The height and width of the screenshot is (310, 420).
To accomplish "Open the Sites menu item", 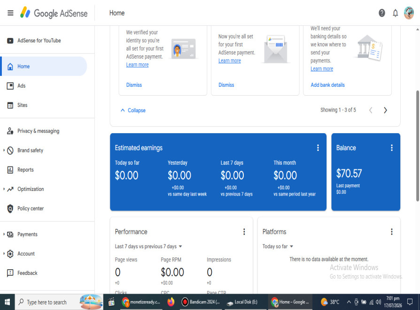I will click(43, 105).
